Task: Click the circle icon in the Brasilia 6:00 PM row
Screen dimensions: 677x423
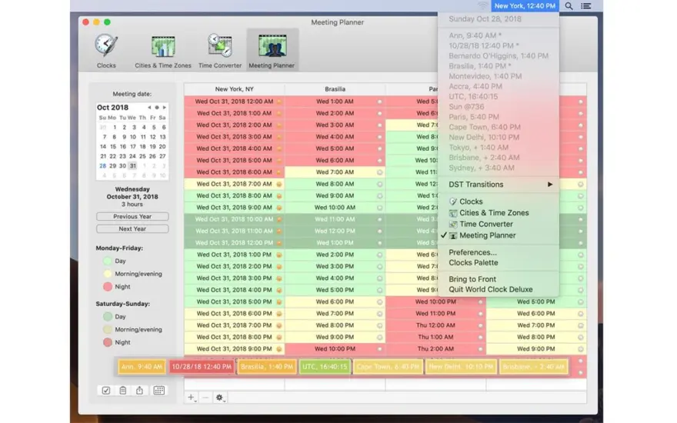Action: tap(380, 302)
